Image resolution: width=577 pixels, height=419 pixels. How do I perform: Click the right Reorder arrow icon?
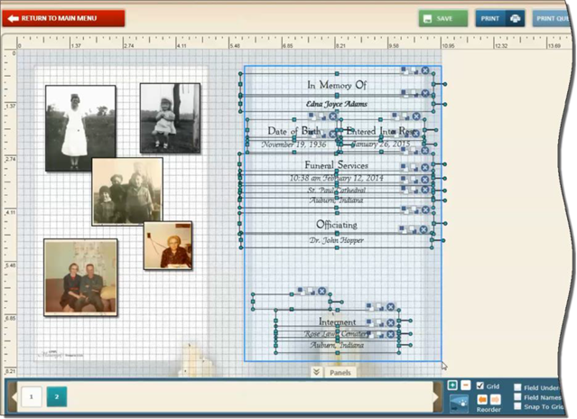coord(496,399)
